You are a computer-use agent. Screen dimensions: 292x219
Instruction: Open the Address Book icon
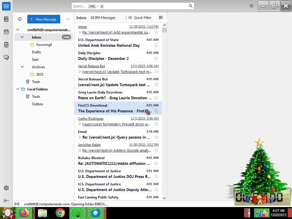6,19
